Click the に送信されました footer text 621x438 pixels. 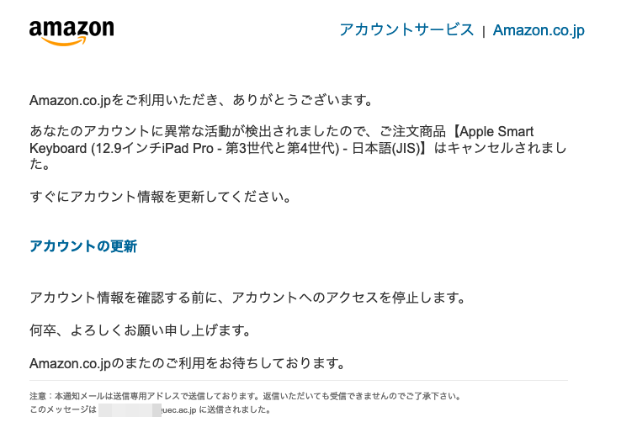235,410
